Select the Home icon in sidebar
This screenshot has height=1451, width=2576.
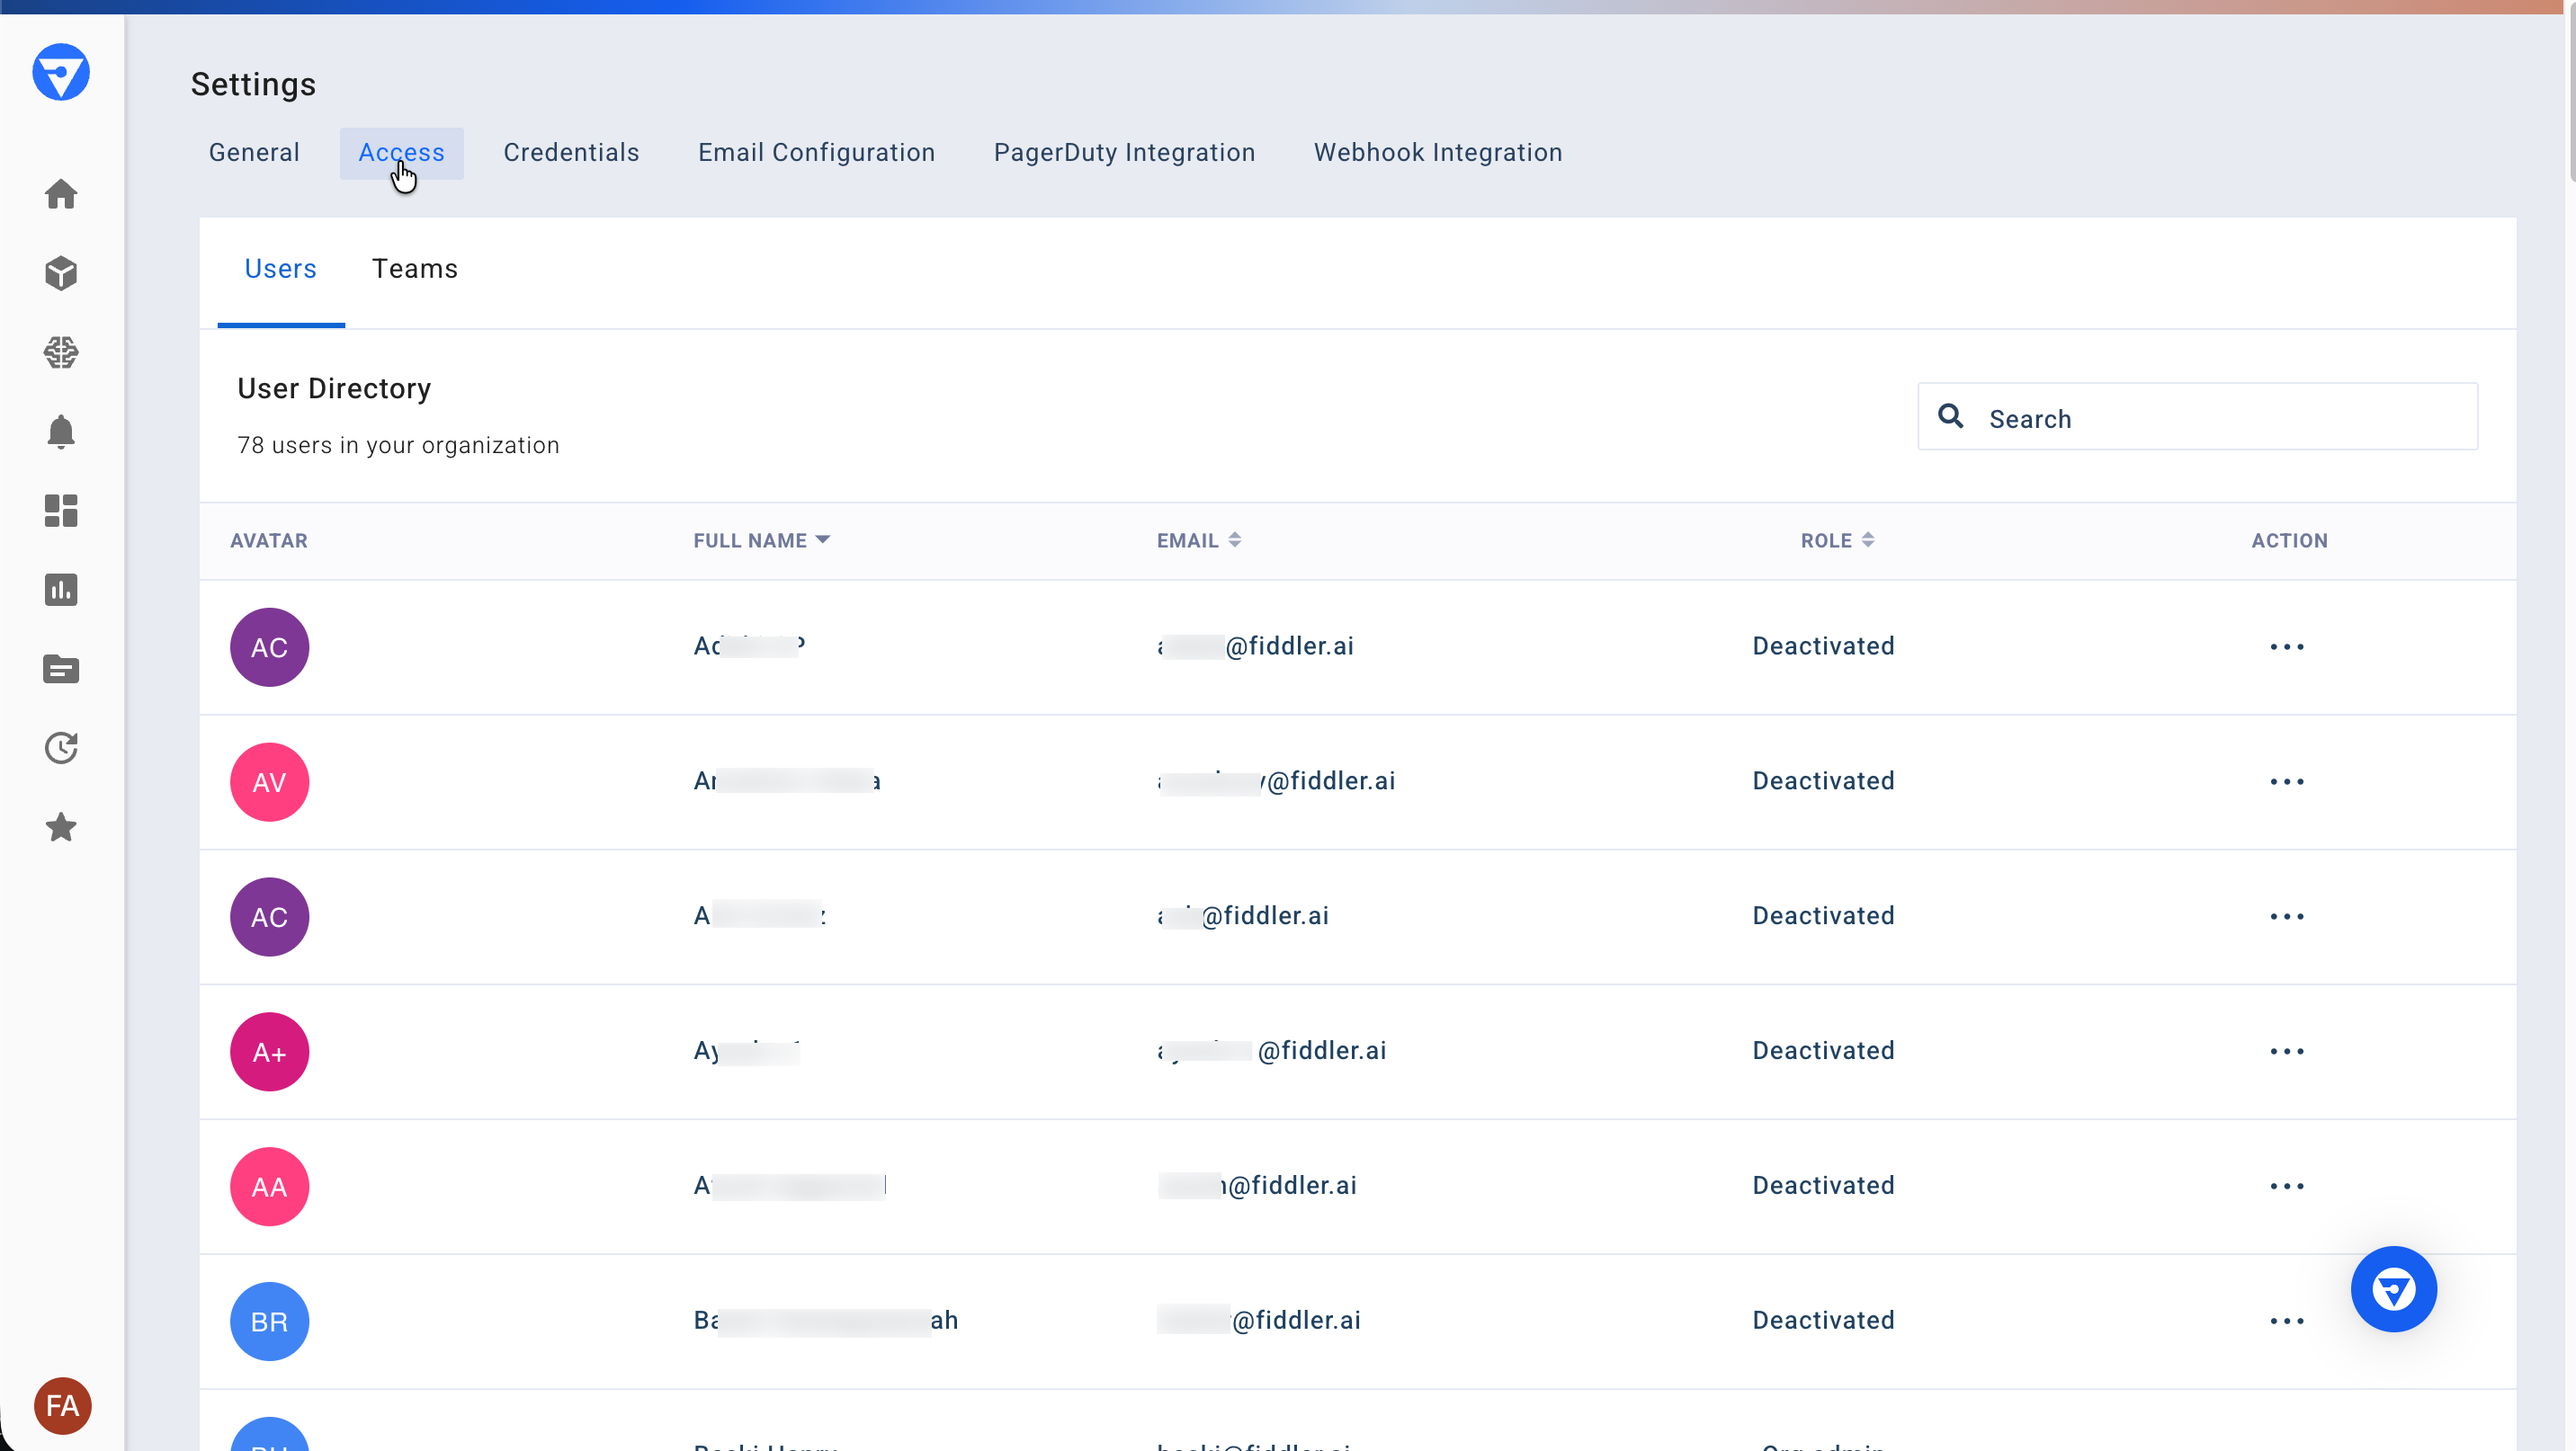point(61,194)
